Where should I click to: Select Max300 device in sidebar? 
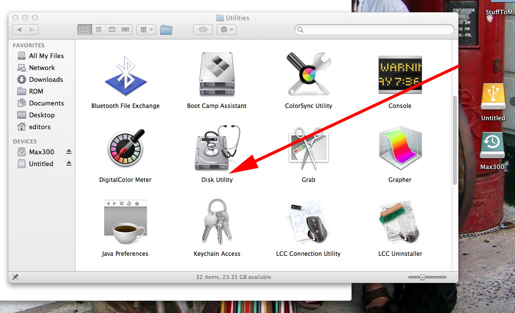tap(41, 152)
